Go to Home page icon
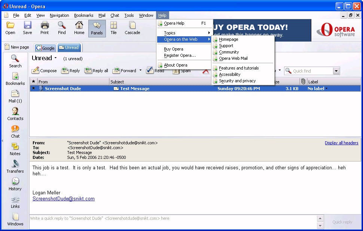 (79, 28)
